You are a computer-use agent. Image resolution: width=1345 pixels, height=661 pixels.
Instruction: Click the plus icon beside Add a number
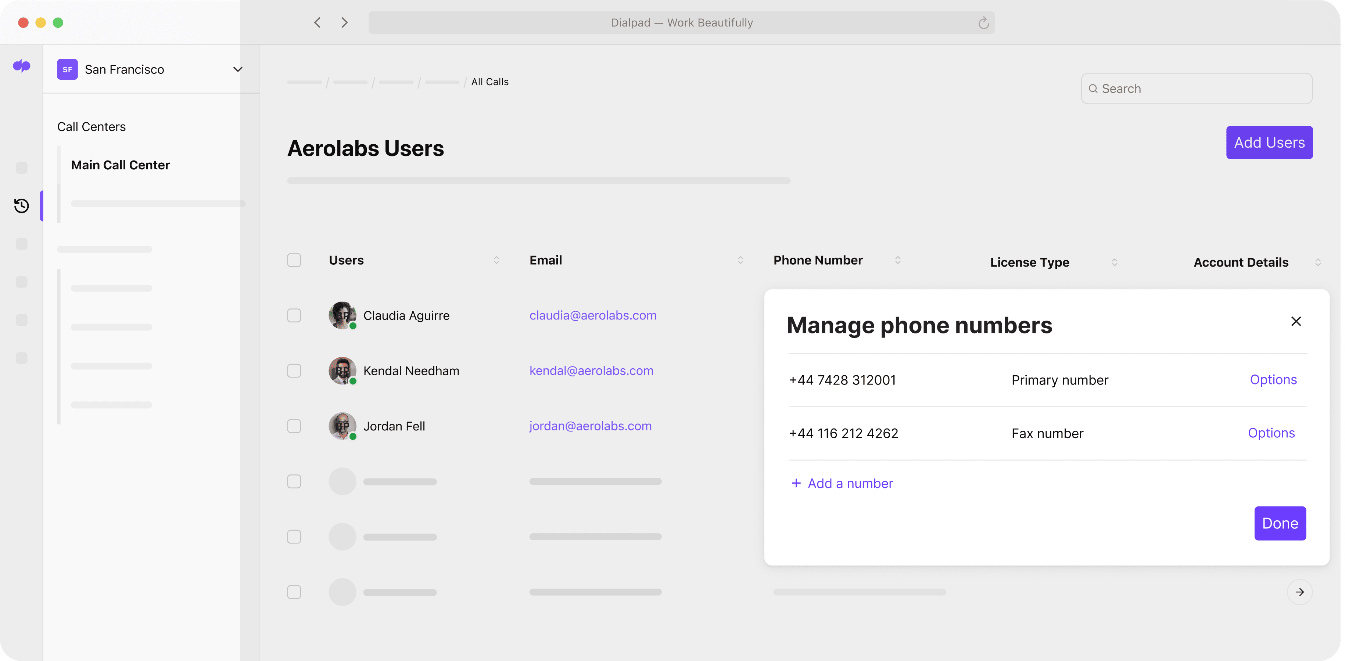point(796,483)
